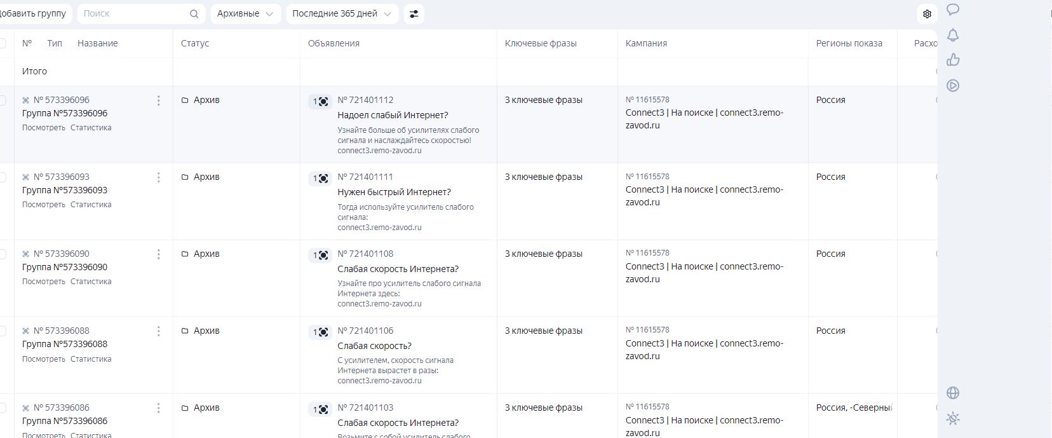The height and width of the screenshot is (438, 1052).
Task: Open the Последние 365 дней period dropdown
Action: (342, 13)
